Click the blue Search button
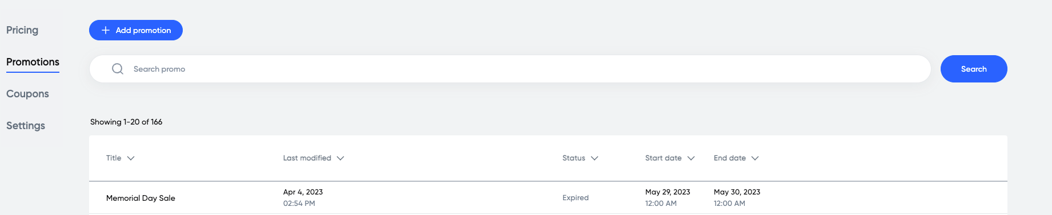The height and width of the screenshot is (215, 1052). coord(974,69)
